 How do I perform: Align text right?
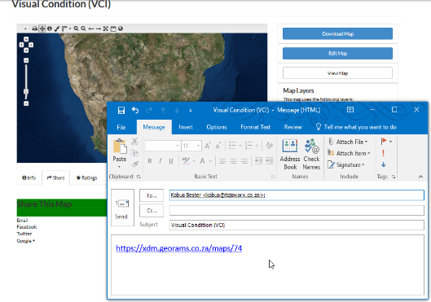point(244,161)
